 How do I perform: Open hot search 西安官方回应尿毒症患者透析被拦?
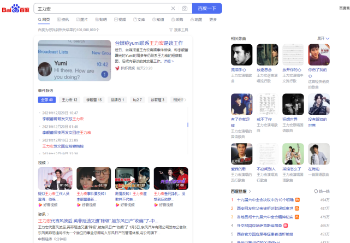click(265, 234)
